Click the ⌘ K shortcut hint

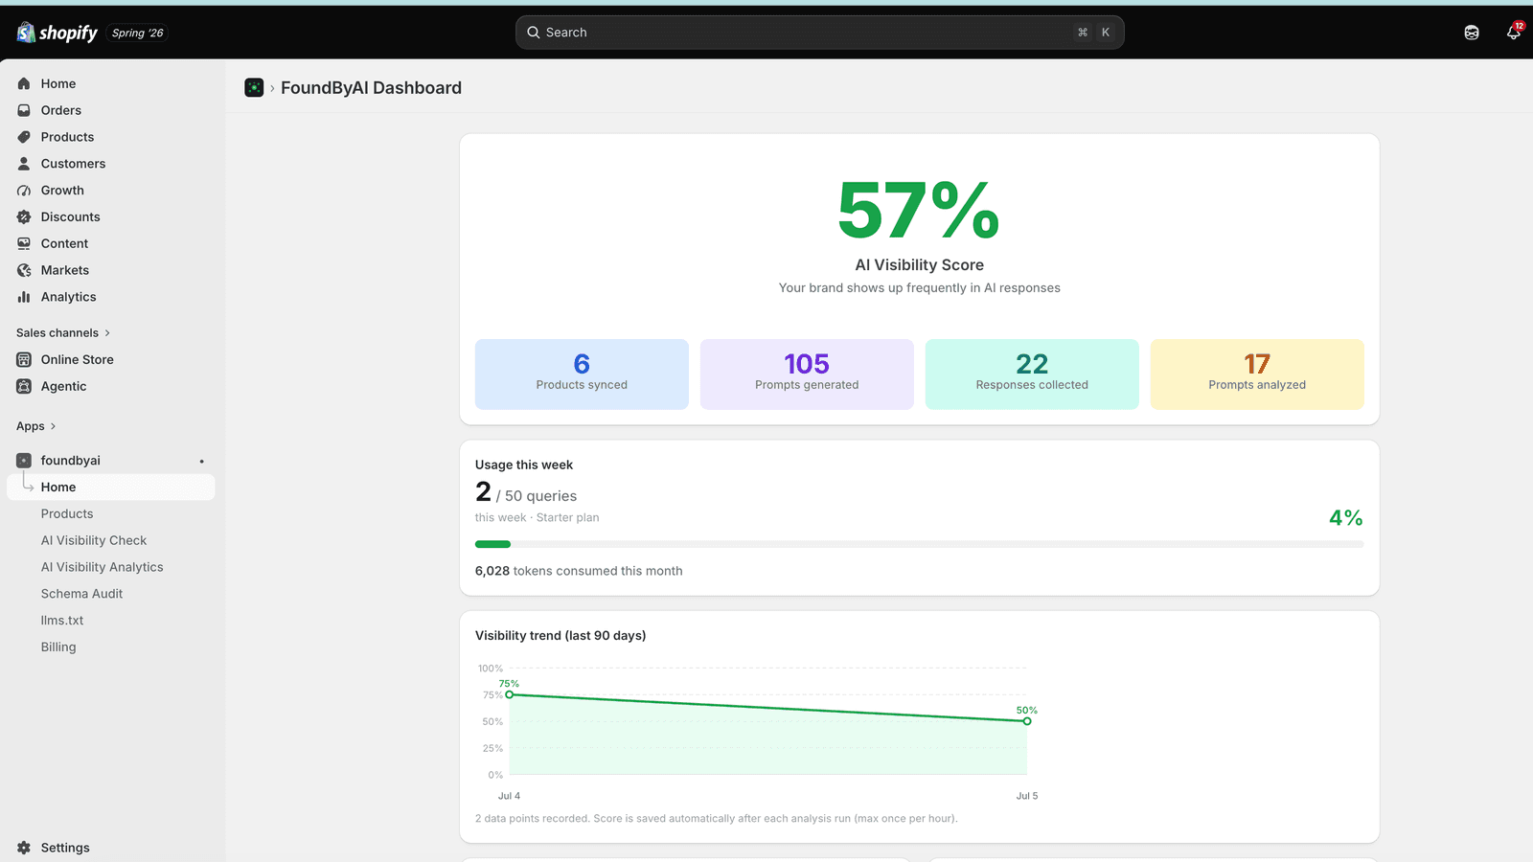click(x=1094, y=33)
